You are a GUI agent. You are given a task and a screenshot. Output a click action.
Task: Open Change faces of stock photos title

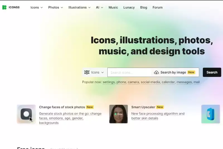point(62,107)
